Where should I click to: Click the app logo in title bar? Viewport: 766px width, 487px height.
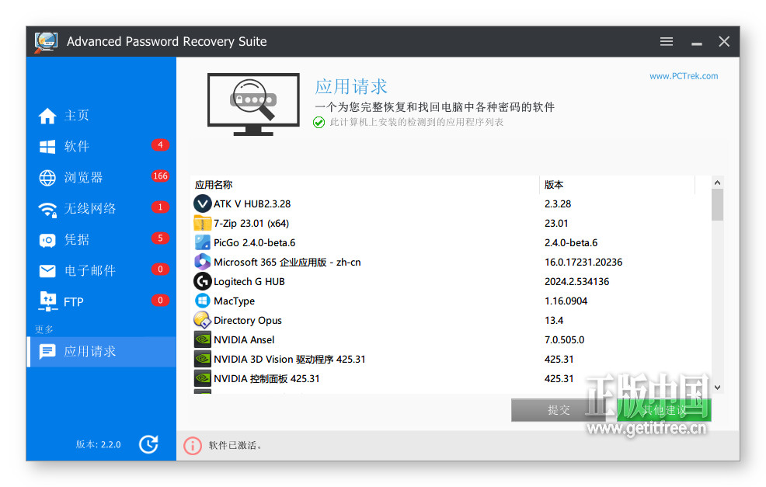tap(46, 42)
